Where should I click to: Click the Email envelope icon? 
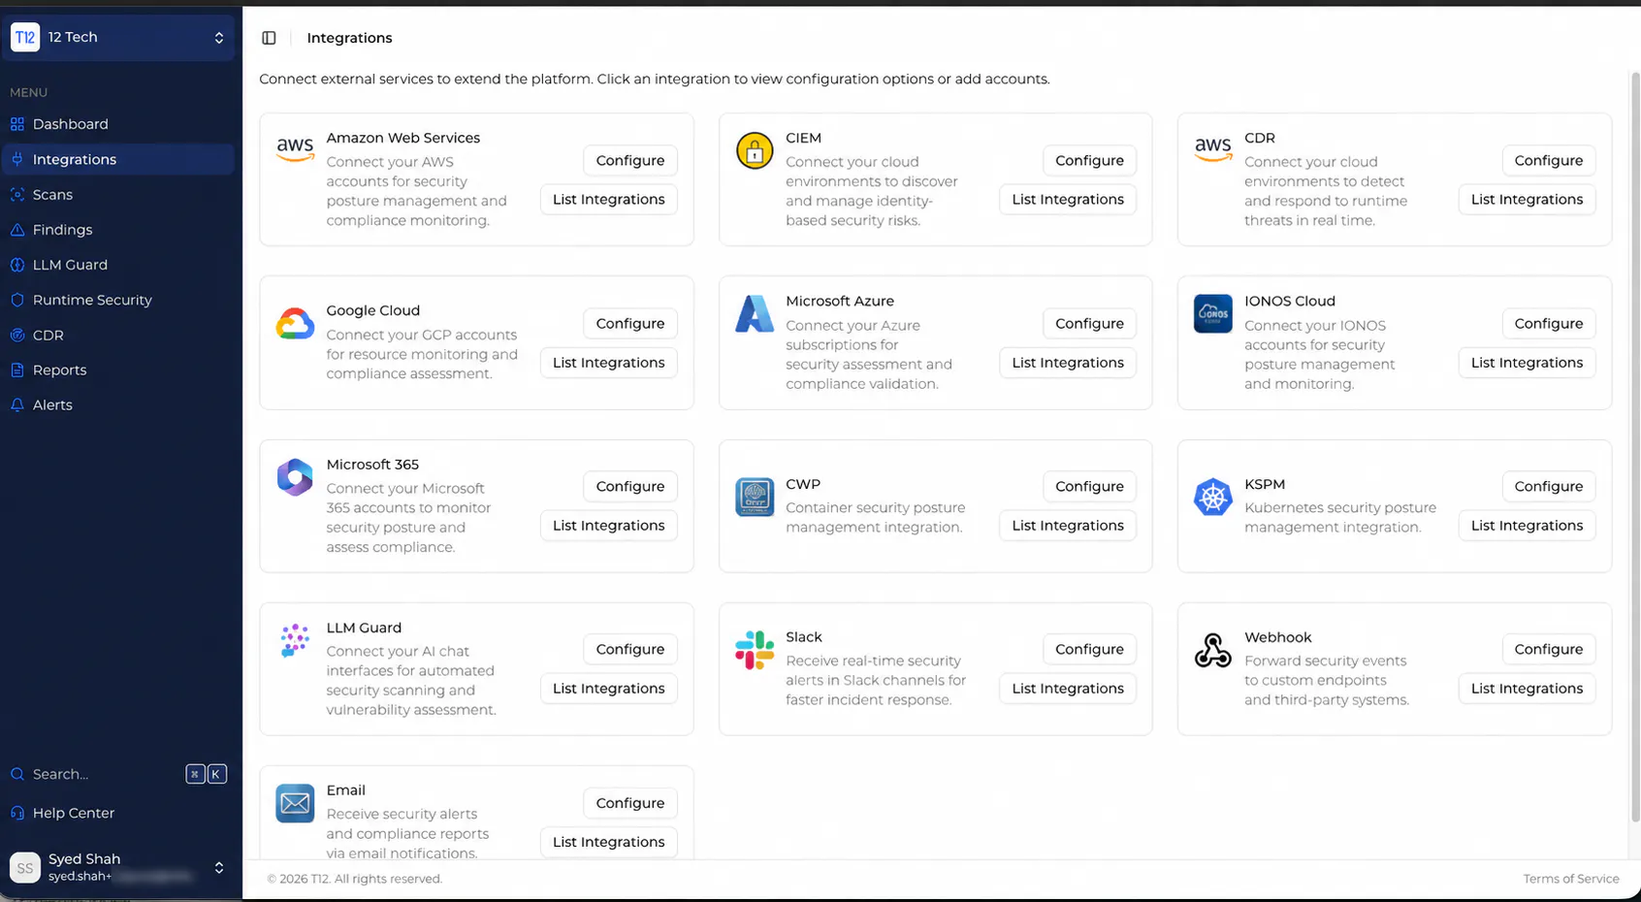(x=295, y=803)
